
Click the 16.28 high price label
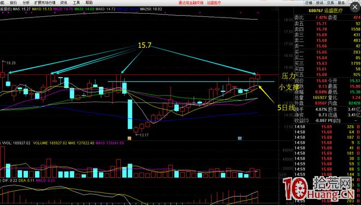(x=11, y=63)
